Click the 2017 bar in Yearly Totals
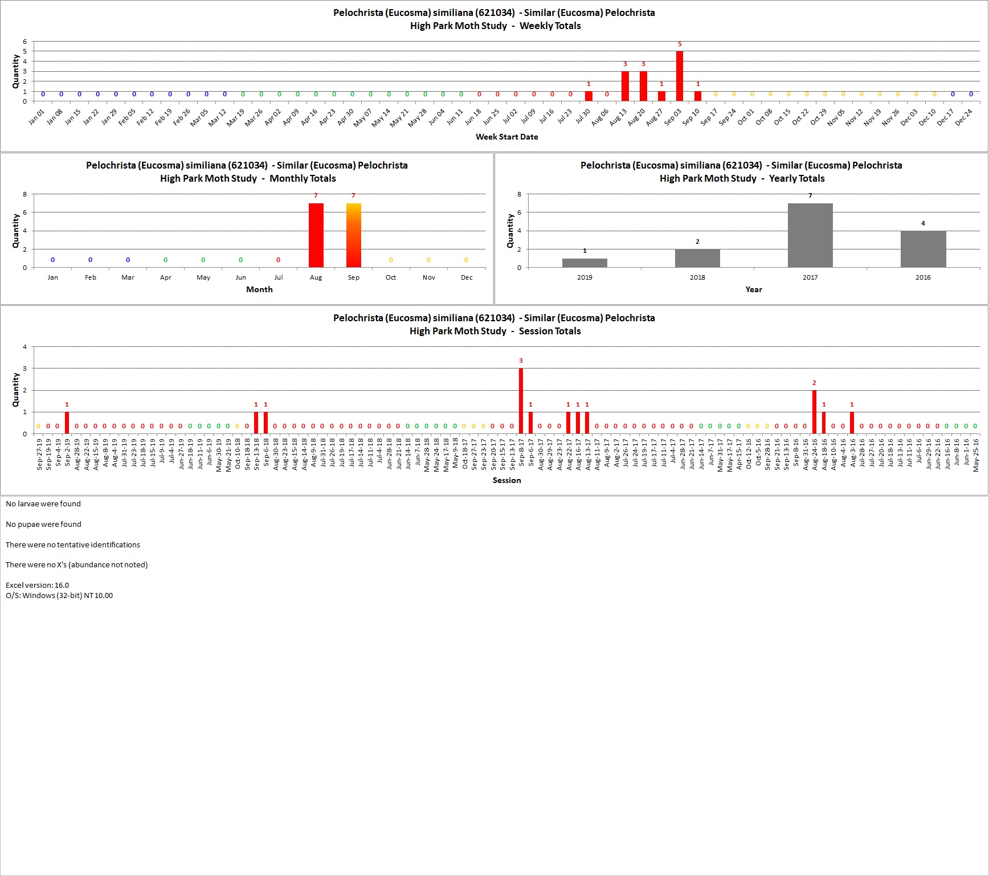Viewport: 989px width, 876px height. click(x=810, y=235)
